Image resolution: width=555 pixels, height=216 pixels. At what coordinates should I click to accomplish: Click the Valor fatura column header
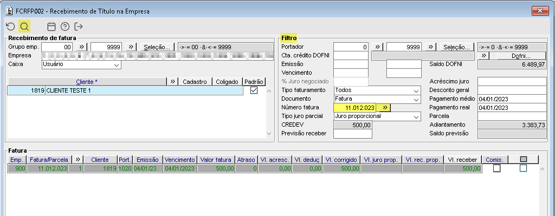(x=216, y=160)
